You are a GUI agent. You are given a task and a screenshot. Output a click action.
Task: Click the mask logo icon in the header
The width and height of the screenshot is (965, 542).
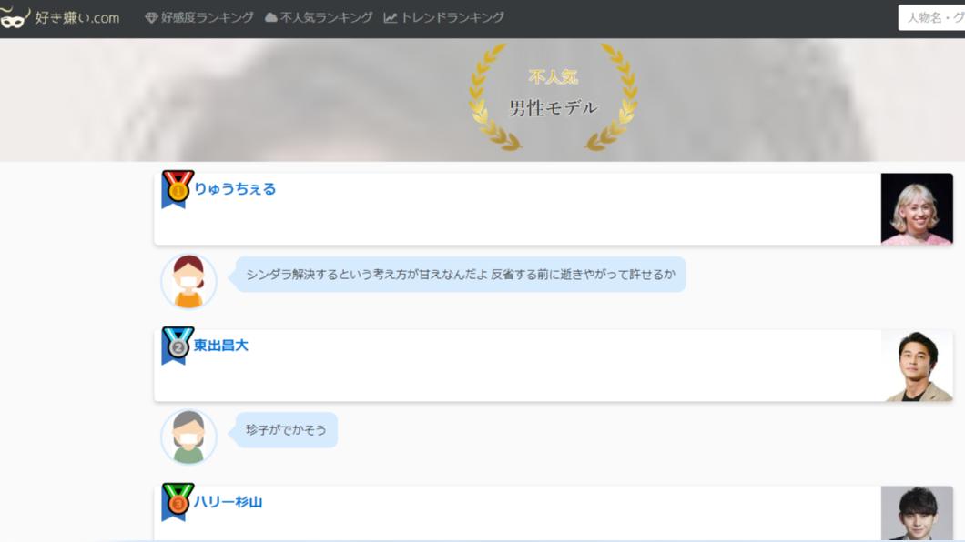pos(13,15)
